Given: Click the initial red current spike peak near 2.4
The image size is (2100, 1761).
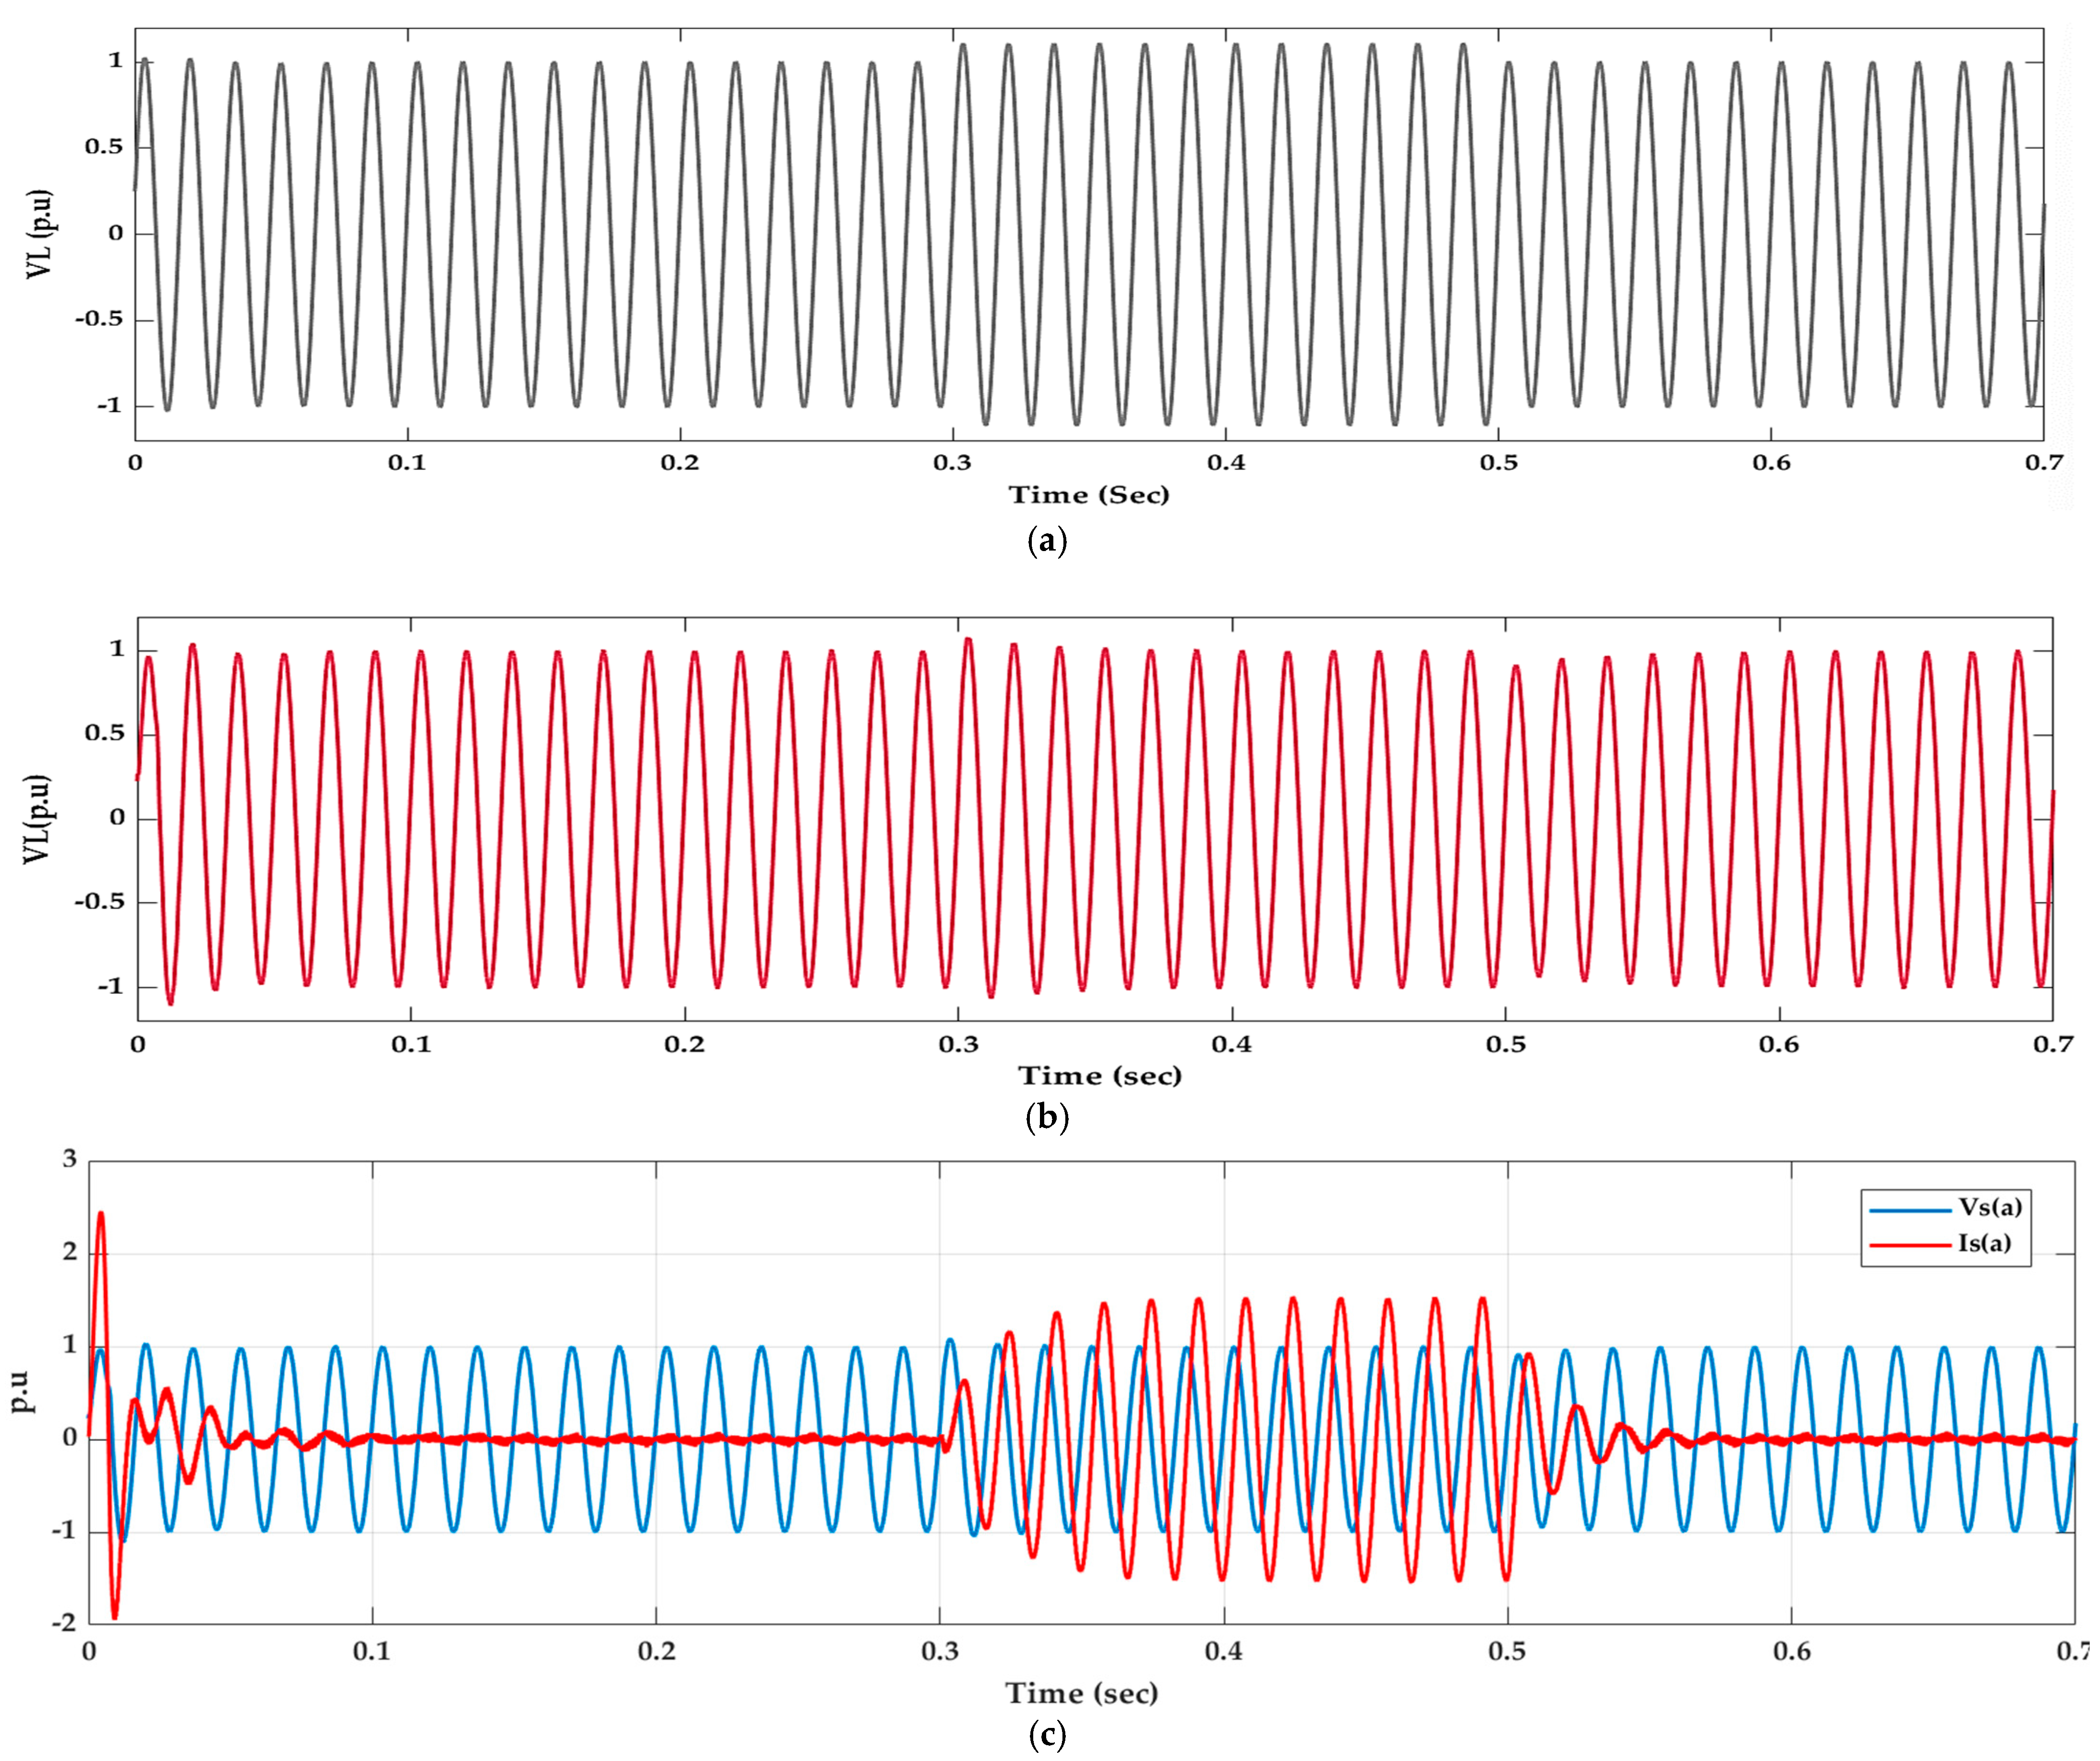Looking at the screenshot, I should [x=101, y=1215].
